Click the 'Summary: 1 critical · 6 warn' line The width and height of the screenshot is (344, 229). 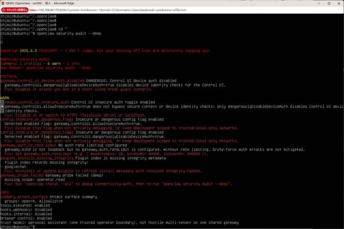(40, 64)
